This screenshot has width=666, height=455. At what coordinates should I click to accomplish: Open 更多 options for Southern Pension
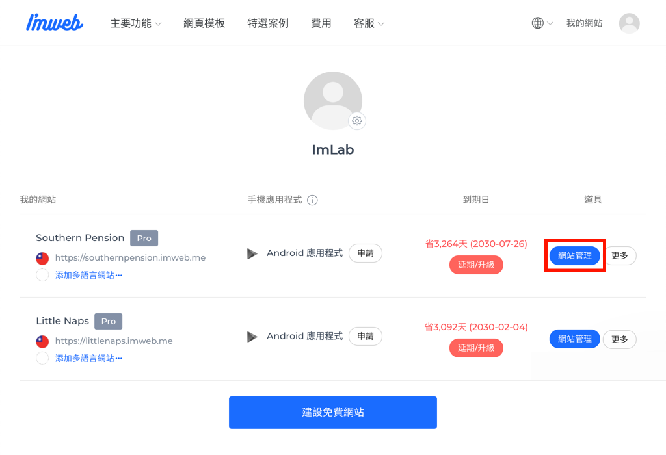pos(620,255)
